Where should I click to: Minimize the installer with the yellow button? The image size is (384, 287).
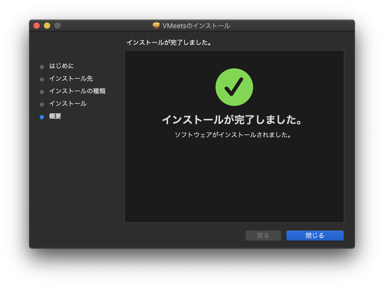tap(47, 26)
